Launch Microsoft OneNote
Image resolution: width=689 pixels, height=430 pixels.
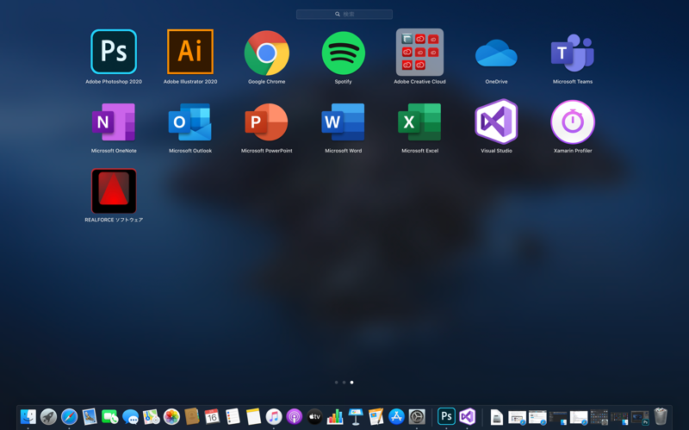pos(114,122)
